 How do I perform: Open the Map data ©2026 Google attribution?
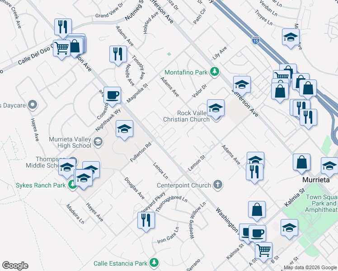pos(310,268)
